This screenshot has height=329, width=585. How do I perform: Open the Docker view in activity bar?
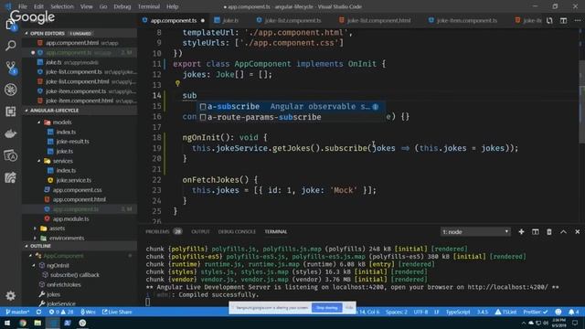coord(10,133)
